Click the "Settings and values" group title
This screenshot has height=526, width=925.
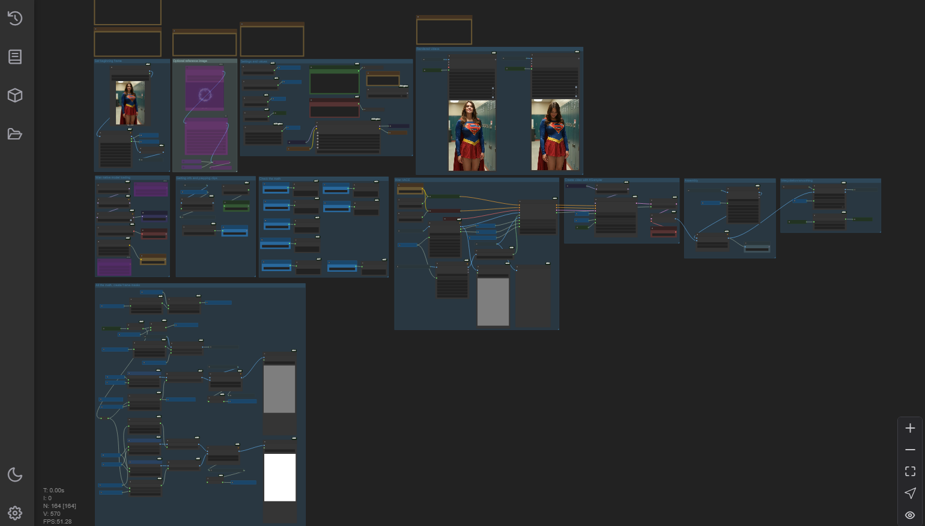point(255,61)
